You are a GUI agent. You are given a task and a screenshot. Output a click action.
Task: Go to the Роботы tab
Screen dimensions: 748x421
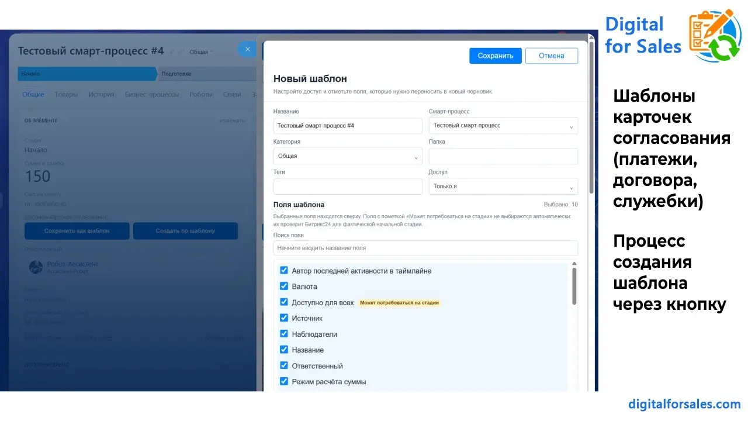point(201,94)
